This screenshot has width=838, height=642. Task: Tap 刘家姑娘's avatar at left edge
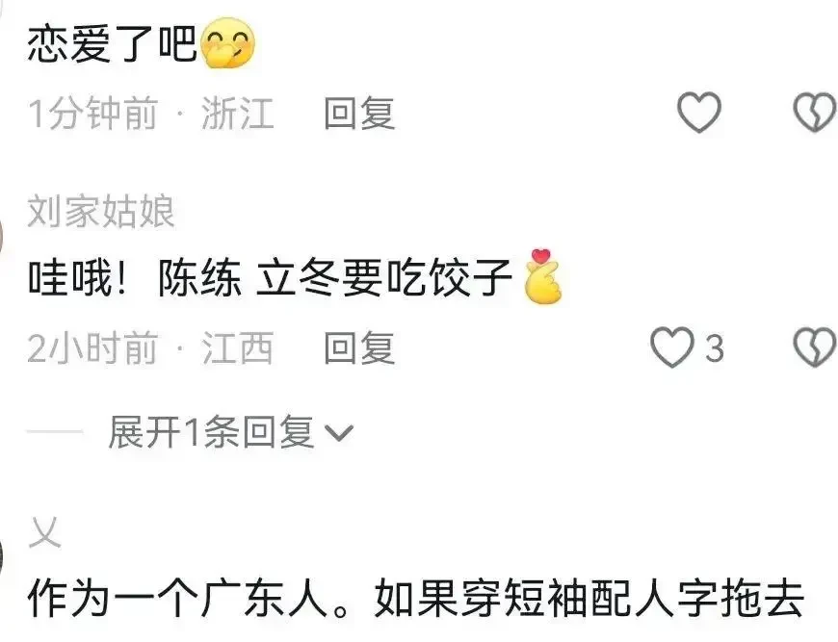click(2, 235)
